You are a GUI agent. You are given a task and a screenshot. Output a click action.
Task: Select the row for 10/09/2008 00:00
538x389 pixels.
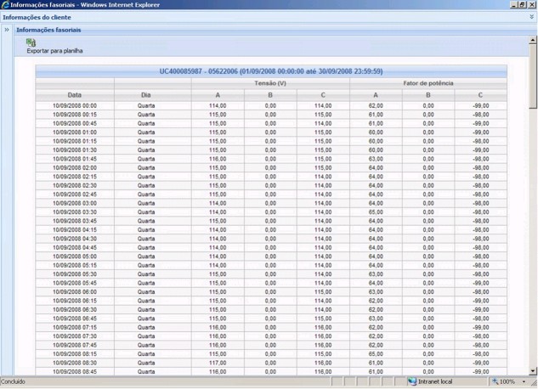pyautogui.click(x=75, y=105)
